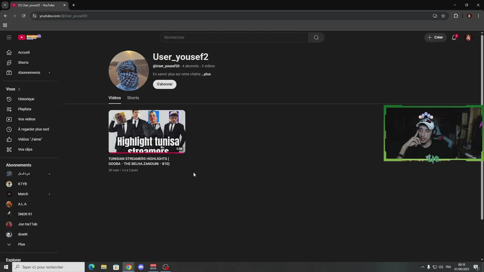Click the taskbar volume icon

point(441,267)
